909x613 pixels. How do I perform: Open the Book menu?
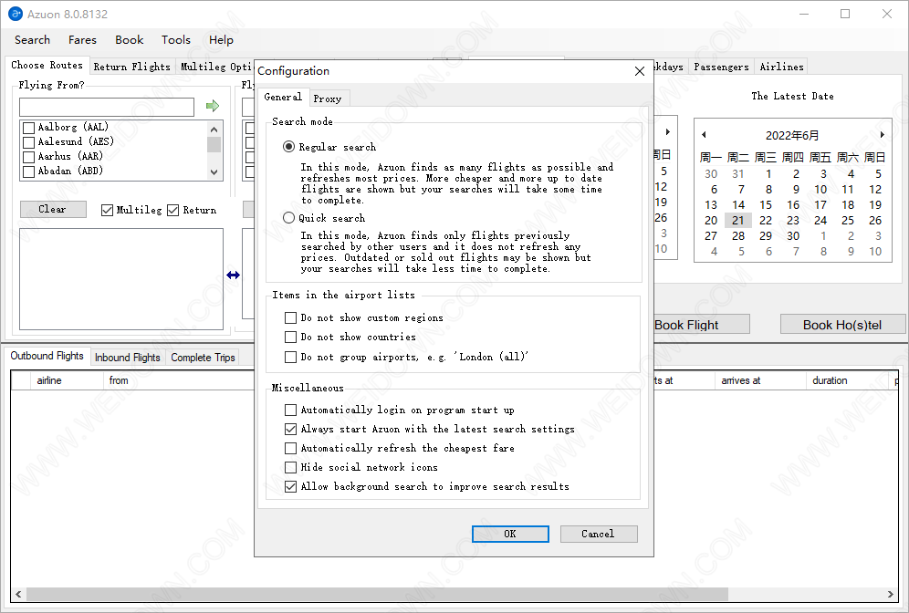point(130,40)
